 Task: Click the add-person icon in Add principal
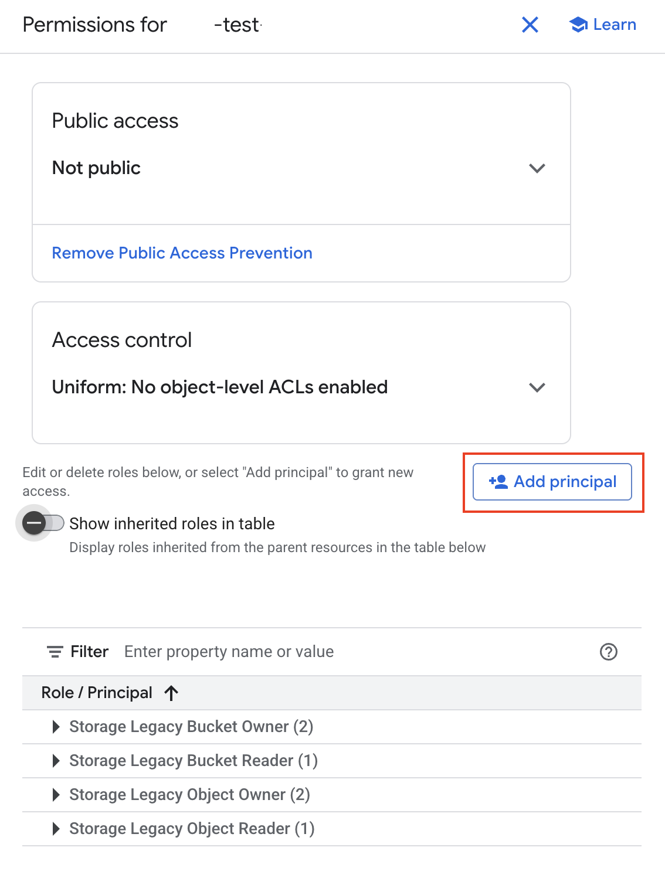(x=498, y=482)
